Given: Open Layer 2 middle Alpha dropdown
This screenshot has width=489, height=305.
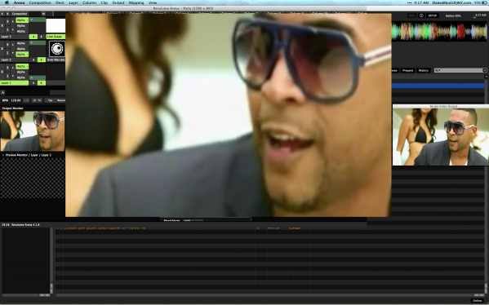Looking at the screenshot, I should [22, 49].
